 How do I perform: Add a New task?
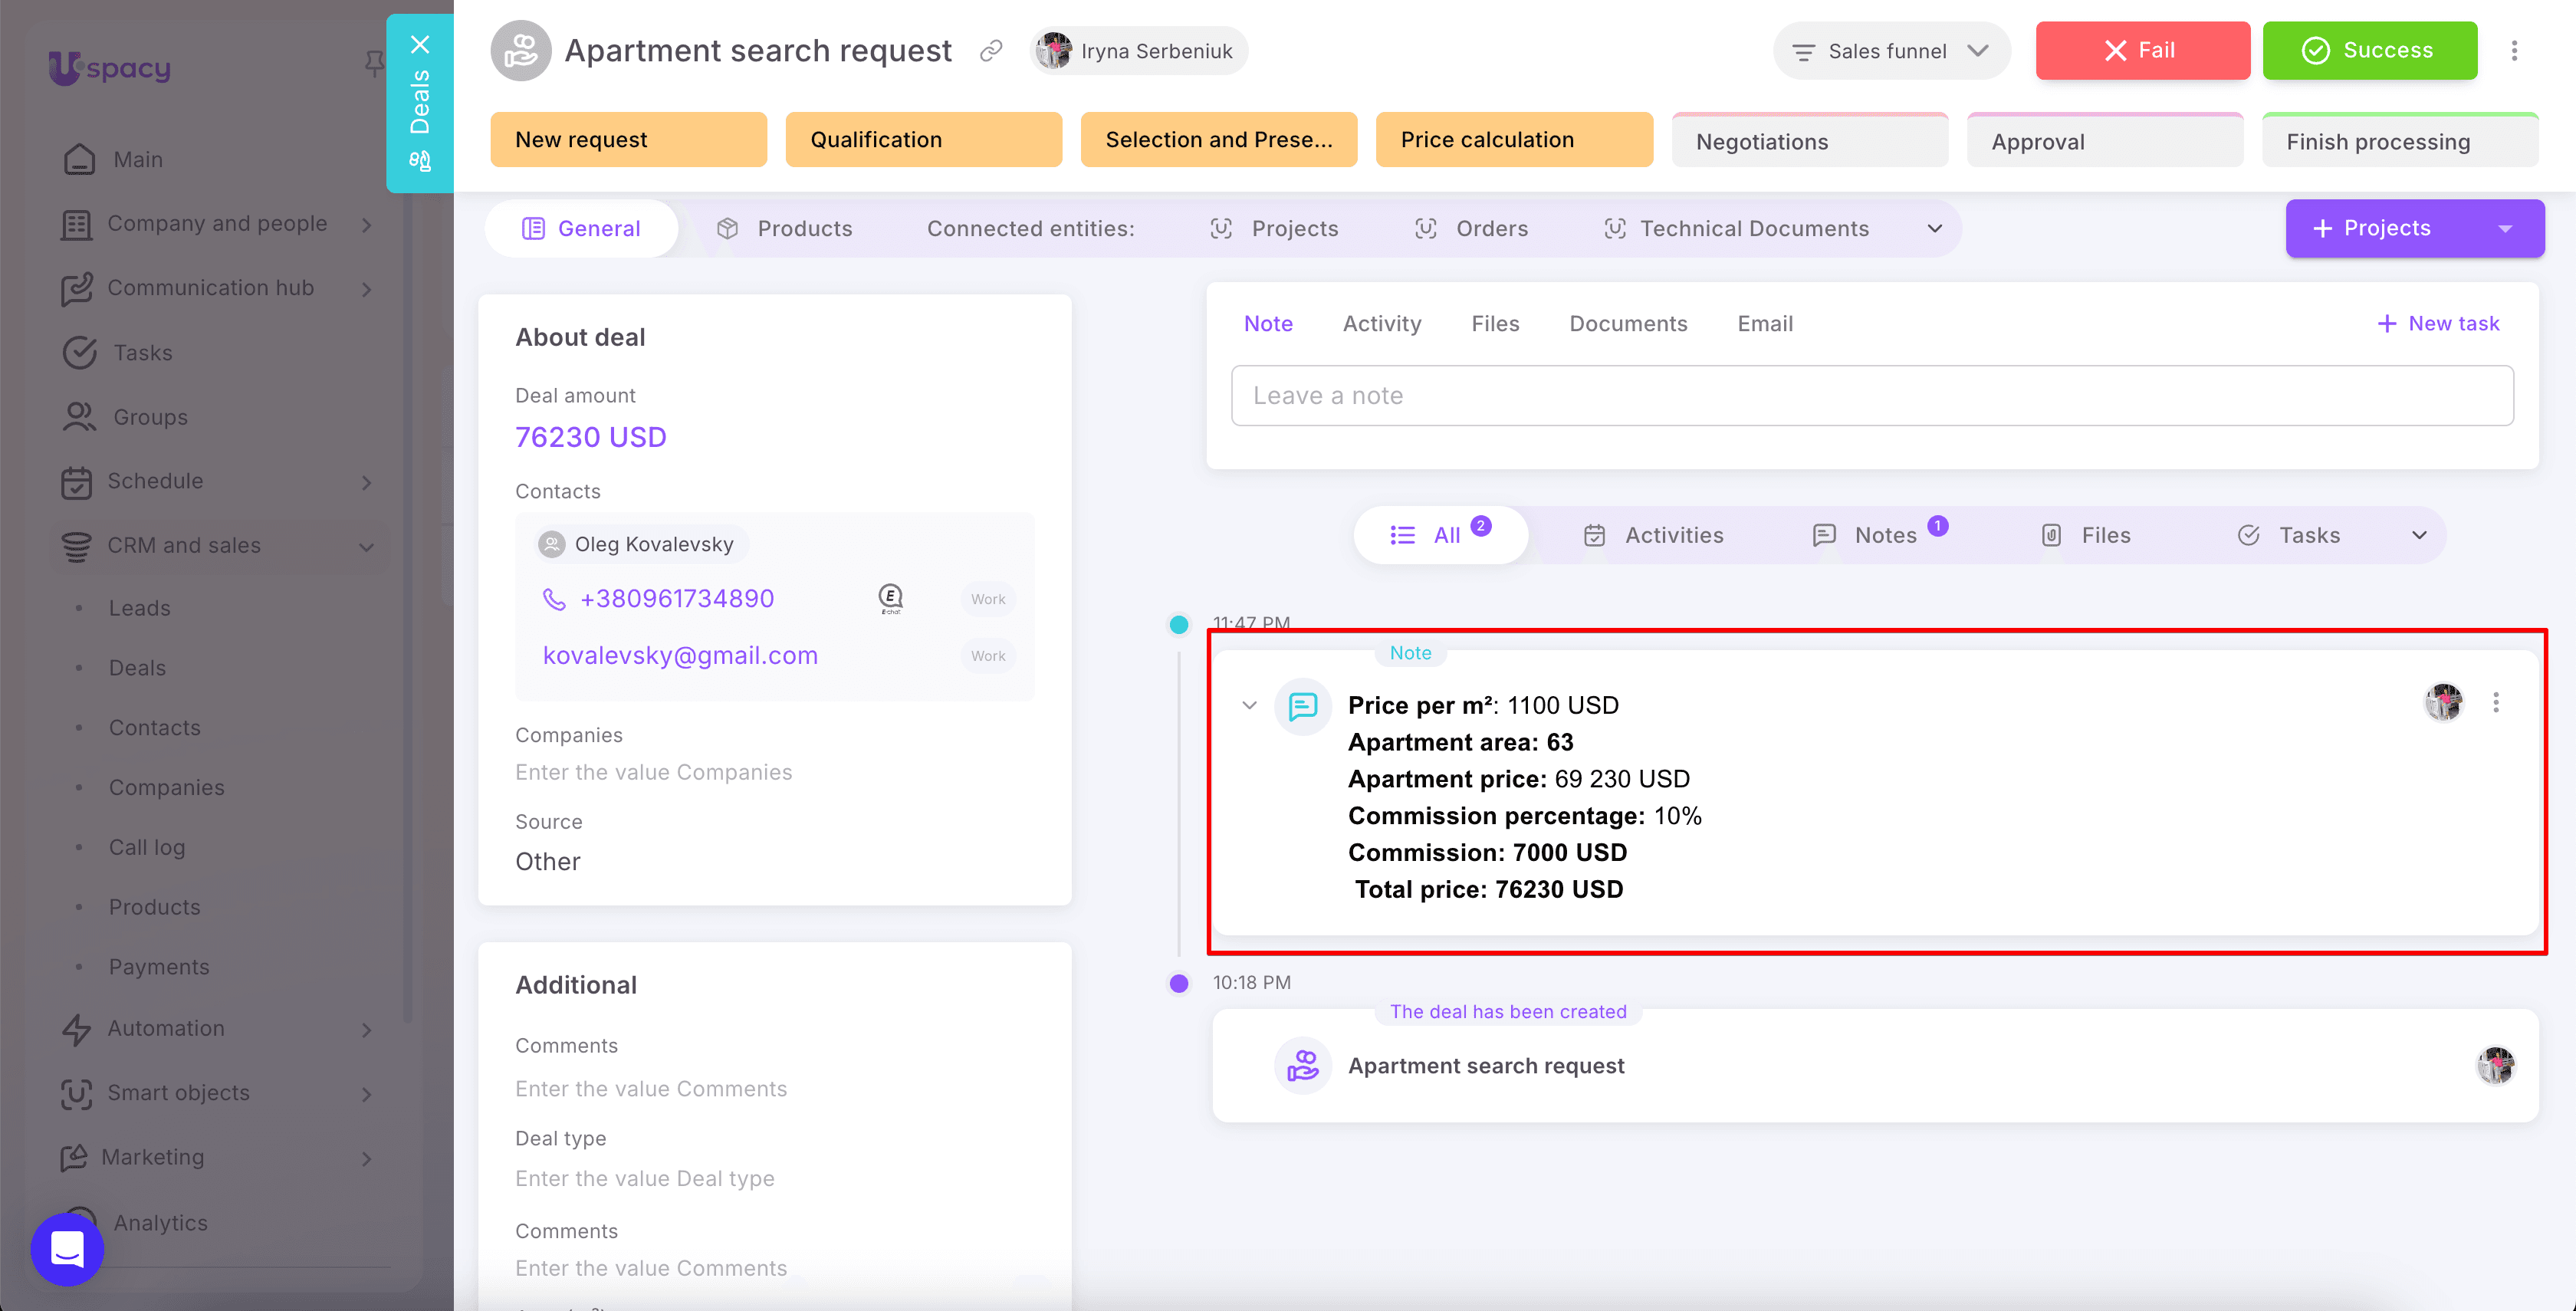tap(2438, 324)
